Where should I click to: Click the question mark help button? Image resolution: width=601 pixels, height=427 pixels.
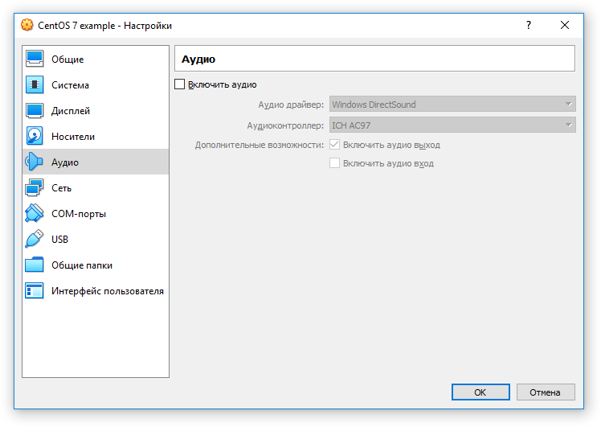click(529, 25)
